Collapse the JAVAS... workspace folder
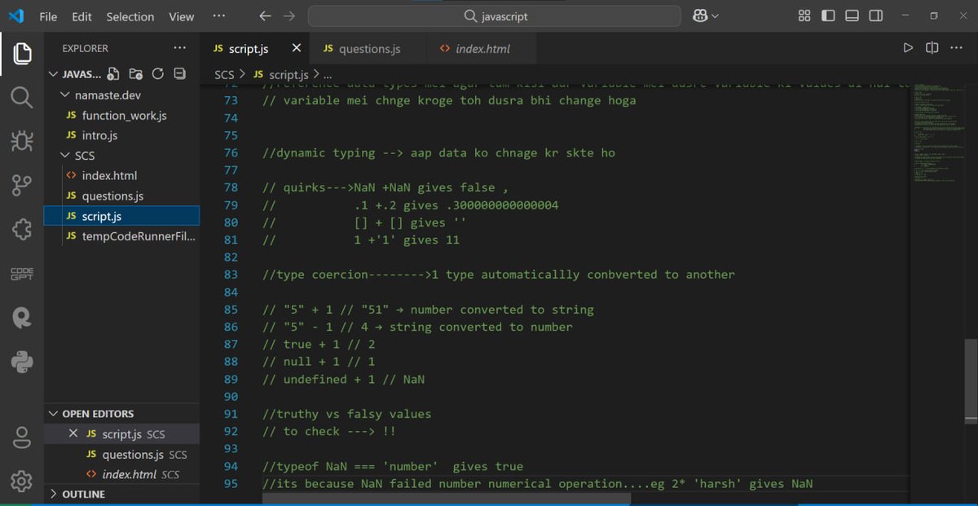Screen dimensions: 978x506 tap(55, 74)
